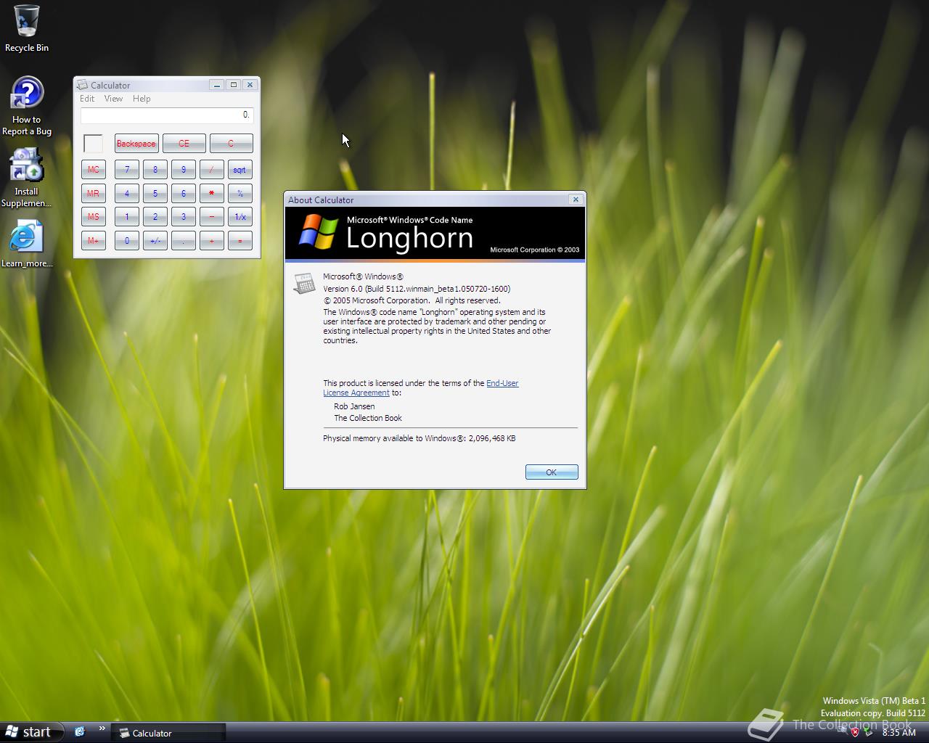Click the leftmost tray icon beside the shield

(x=842, y=732)
